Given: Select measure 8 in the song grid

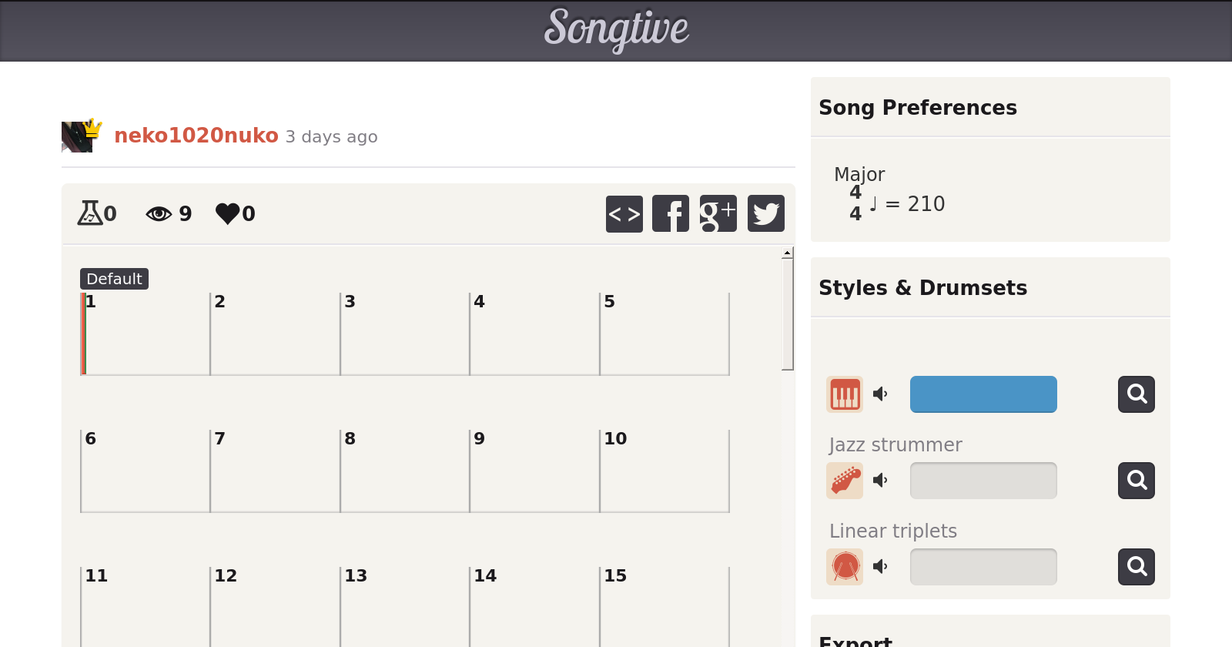Looking at the screenshot, I should pyautogui.click(x=403, y=471).
